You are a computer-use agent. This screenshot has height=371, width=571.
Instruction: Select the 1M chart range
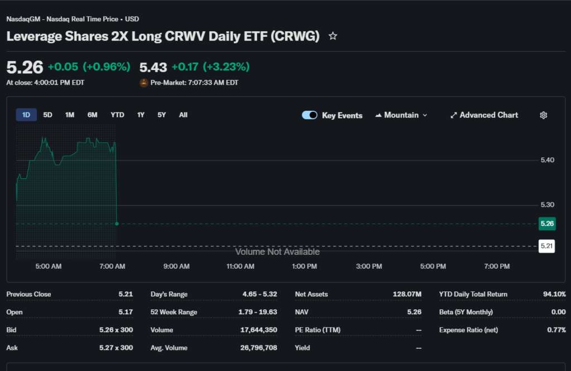click(x=70, y=115)
